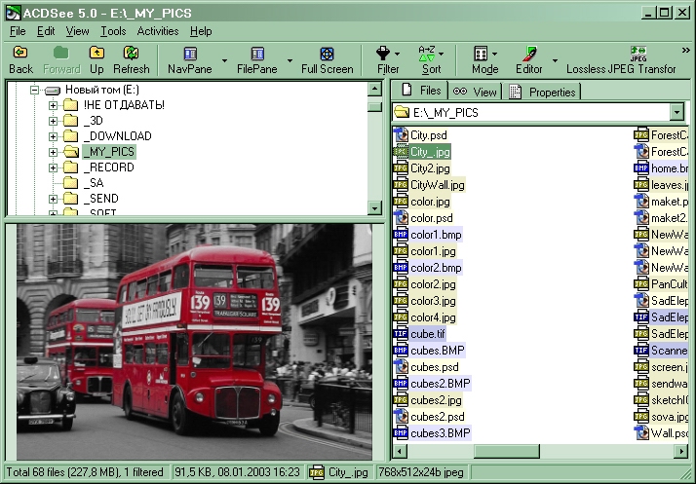Image resolution: width=696 pixels, height=484 pixels.
Task: Open the Filter tool
Action: pos(387,54)
